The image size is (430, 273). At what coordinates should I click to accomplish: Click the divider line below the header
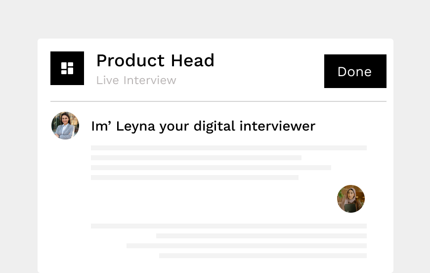[x=218, y=101]
